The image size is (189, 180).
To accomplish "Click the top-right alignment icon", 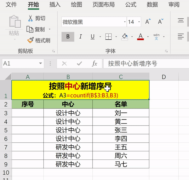I will (181, 20).
